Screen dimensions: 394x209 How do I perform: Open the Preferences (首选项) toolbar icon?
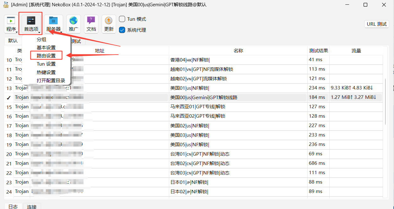[x=31, y=21]
